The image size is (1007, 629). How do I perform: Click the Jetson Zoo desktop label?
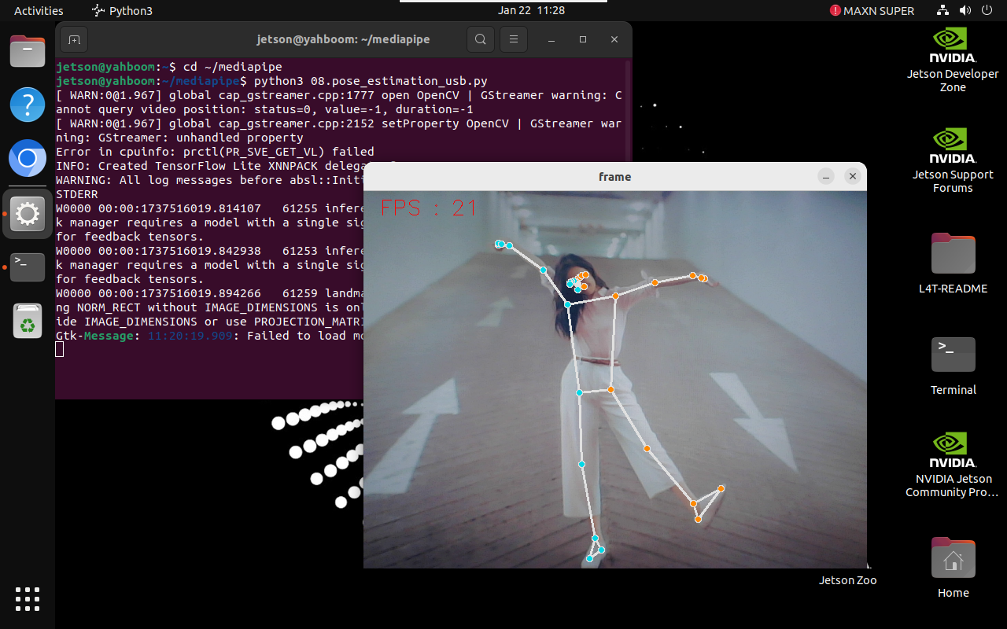[x=847, y=580]
